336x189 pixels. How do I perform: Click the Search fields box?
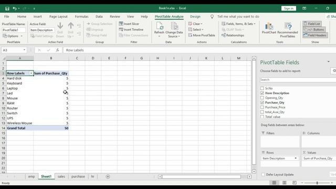pos(298,80)
